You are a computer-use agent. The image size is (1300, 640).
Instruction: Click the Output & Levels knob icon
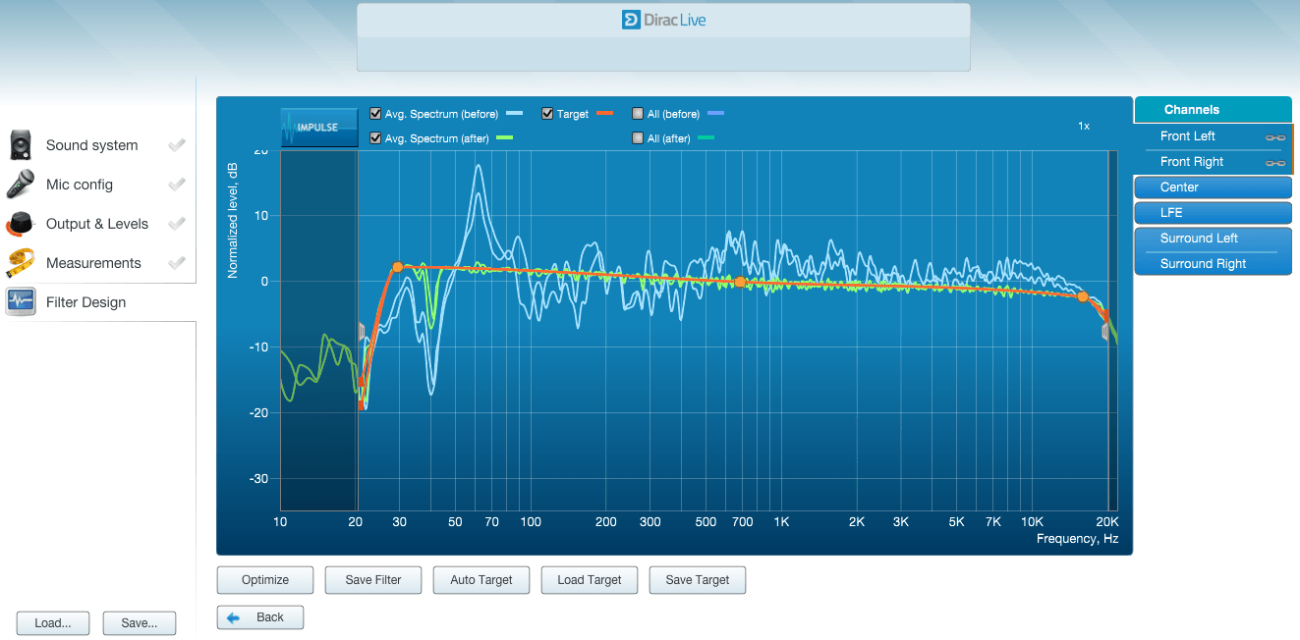tap(21, 224)
